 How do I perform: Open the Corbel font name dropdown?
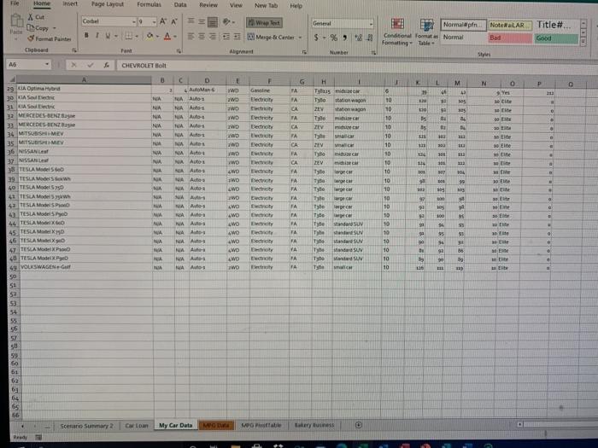coord(134,21)
